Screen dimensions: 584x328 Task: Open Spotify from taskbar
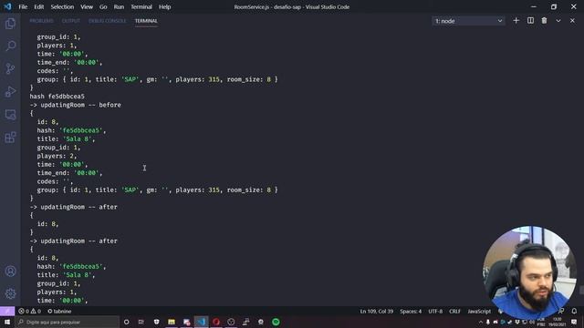point(276,322)
